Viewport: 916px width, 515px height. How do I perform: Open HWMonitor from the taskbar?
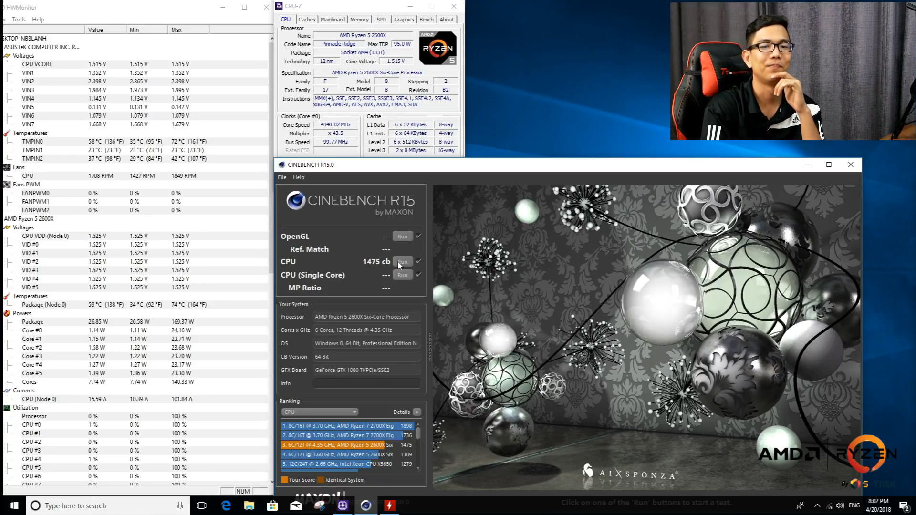390,505
